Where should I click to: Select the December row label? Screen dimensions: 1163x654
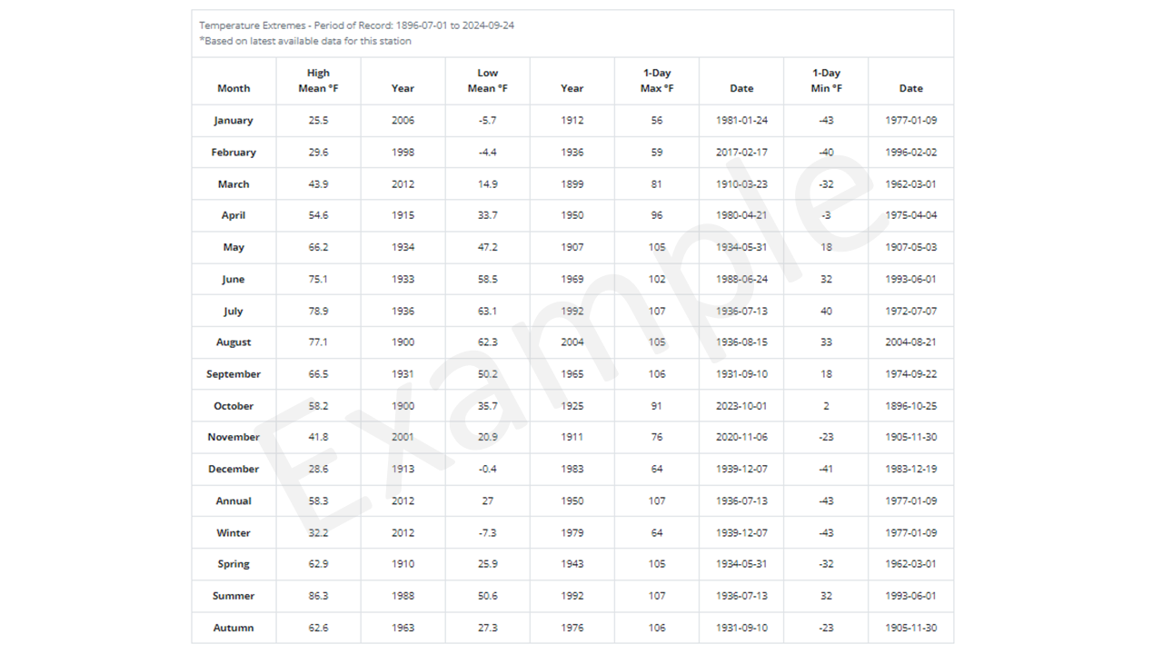(234, 470)
